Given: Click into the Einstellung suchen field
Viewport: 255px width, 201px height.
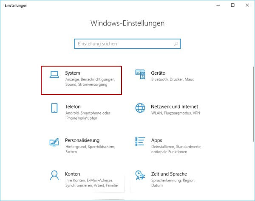Looking at the screenshot, I should pyautogui.click(x=127, y=44).
